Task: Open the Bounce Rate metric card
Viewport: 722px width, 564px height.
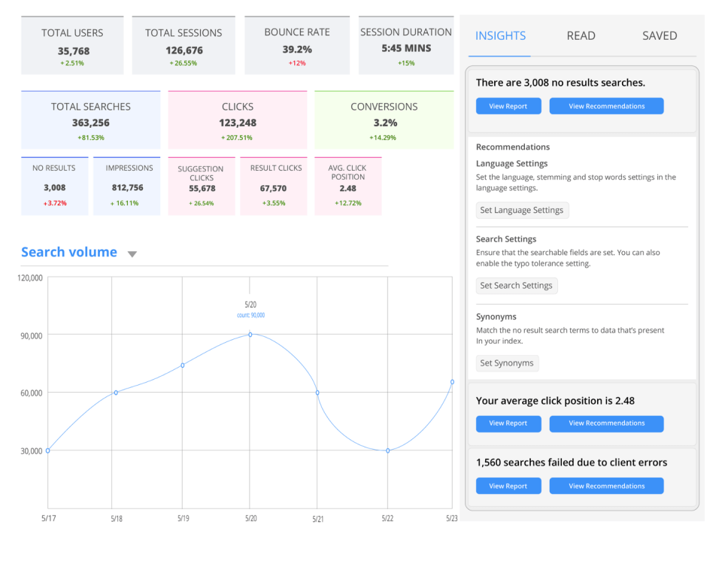Action: click(297, 44)
